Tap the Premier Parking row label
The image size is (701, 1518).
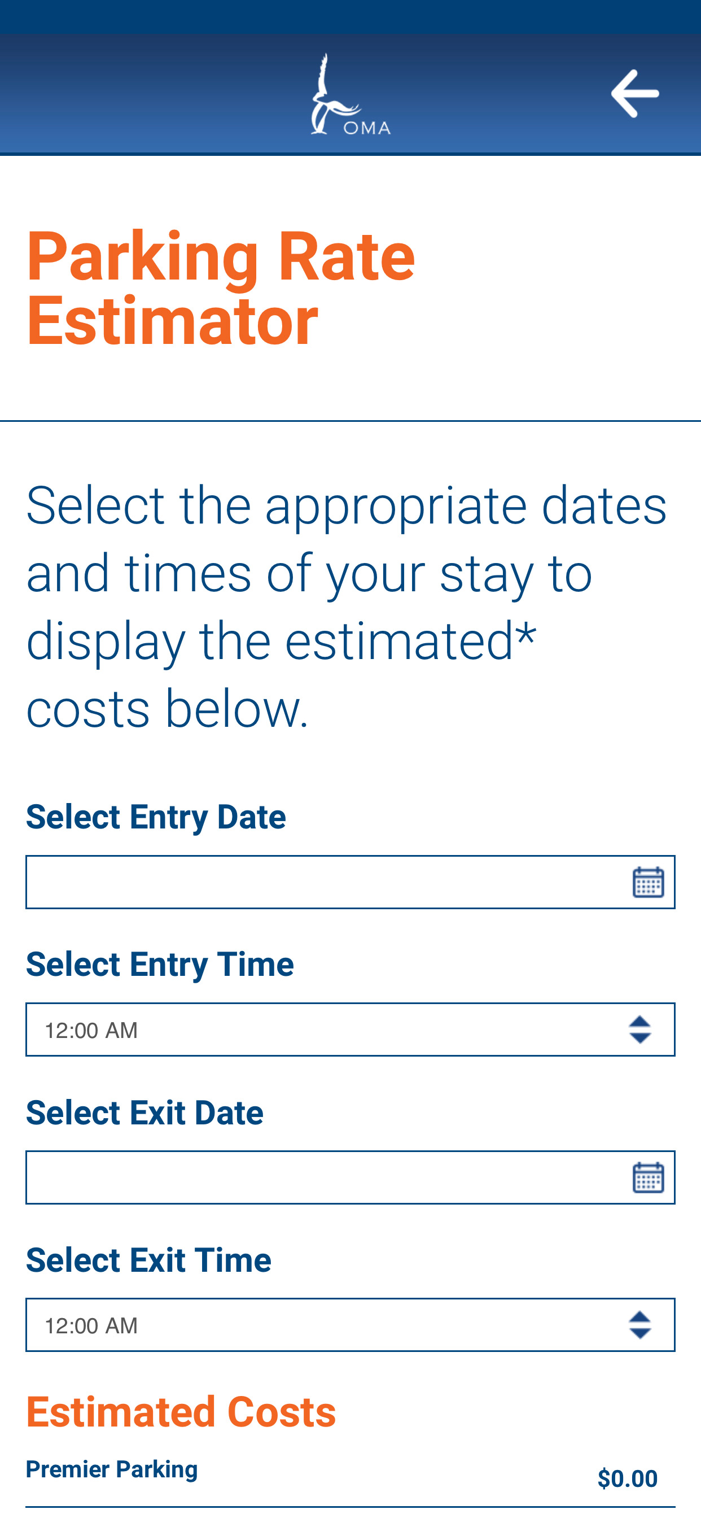point(112,1469)
